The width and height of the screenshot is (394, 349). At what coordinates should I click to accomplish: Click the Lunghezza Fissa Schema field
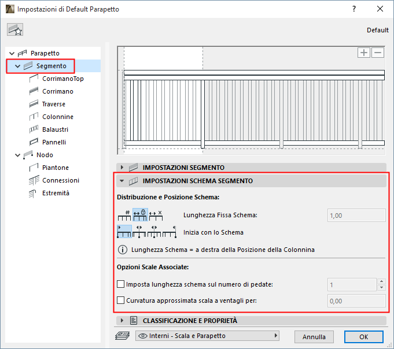[x=356, y=216]
